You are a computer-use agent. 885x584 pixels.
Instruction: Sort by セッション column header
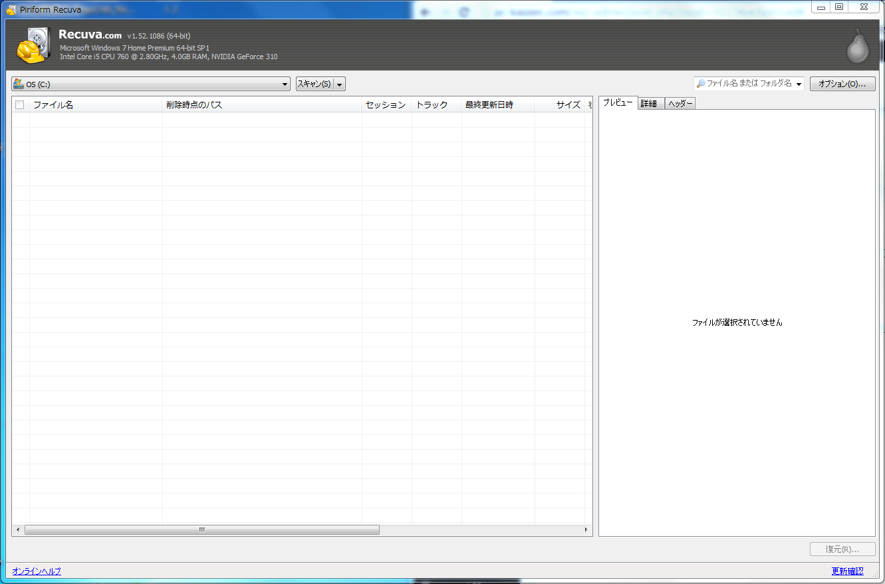pos(386,104)
